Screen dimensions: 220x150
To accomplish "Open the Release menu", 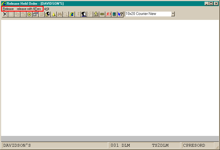I will [x=8, y=9].
